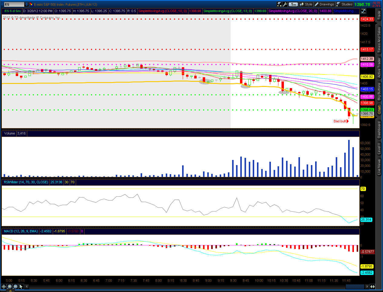
Task: Click the MACD average value -1.8795 in the header
Action: [x=59, y=231]
